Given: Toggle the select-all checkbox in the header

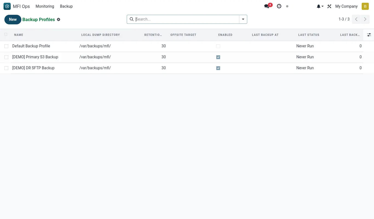Looking at the screenshot, I should (6, 34).
